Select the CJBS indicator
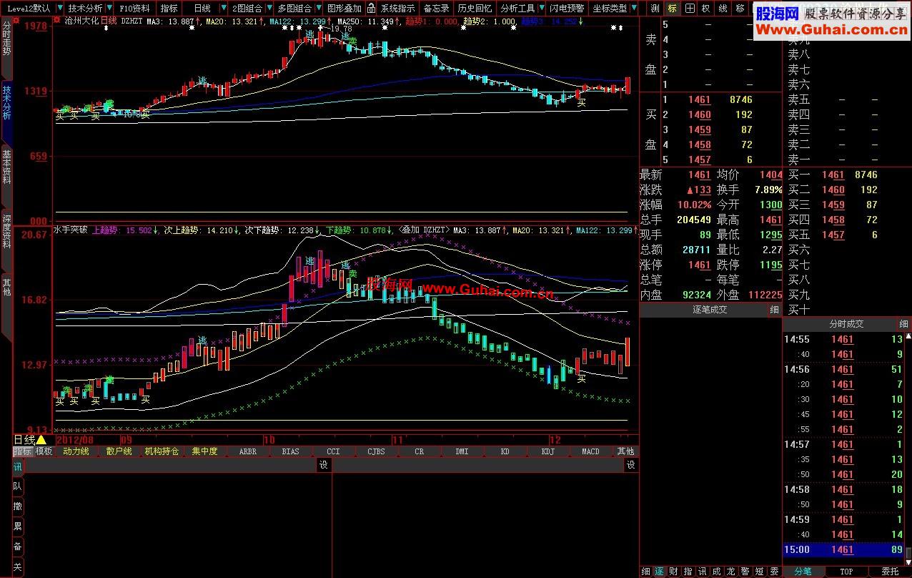Viewport: 912px width, 578px height. coord(376,451)
